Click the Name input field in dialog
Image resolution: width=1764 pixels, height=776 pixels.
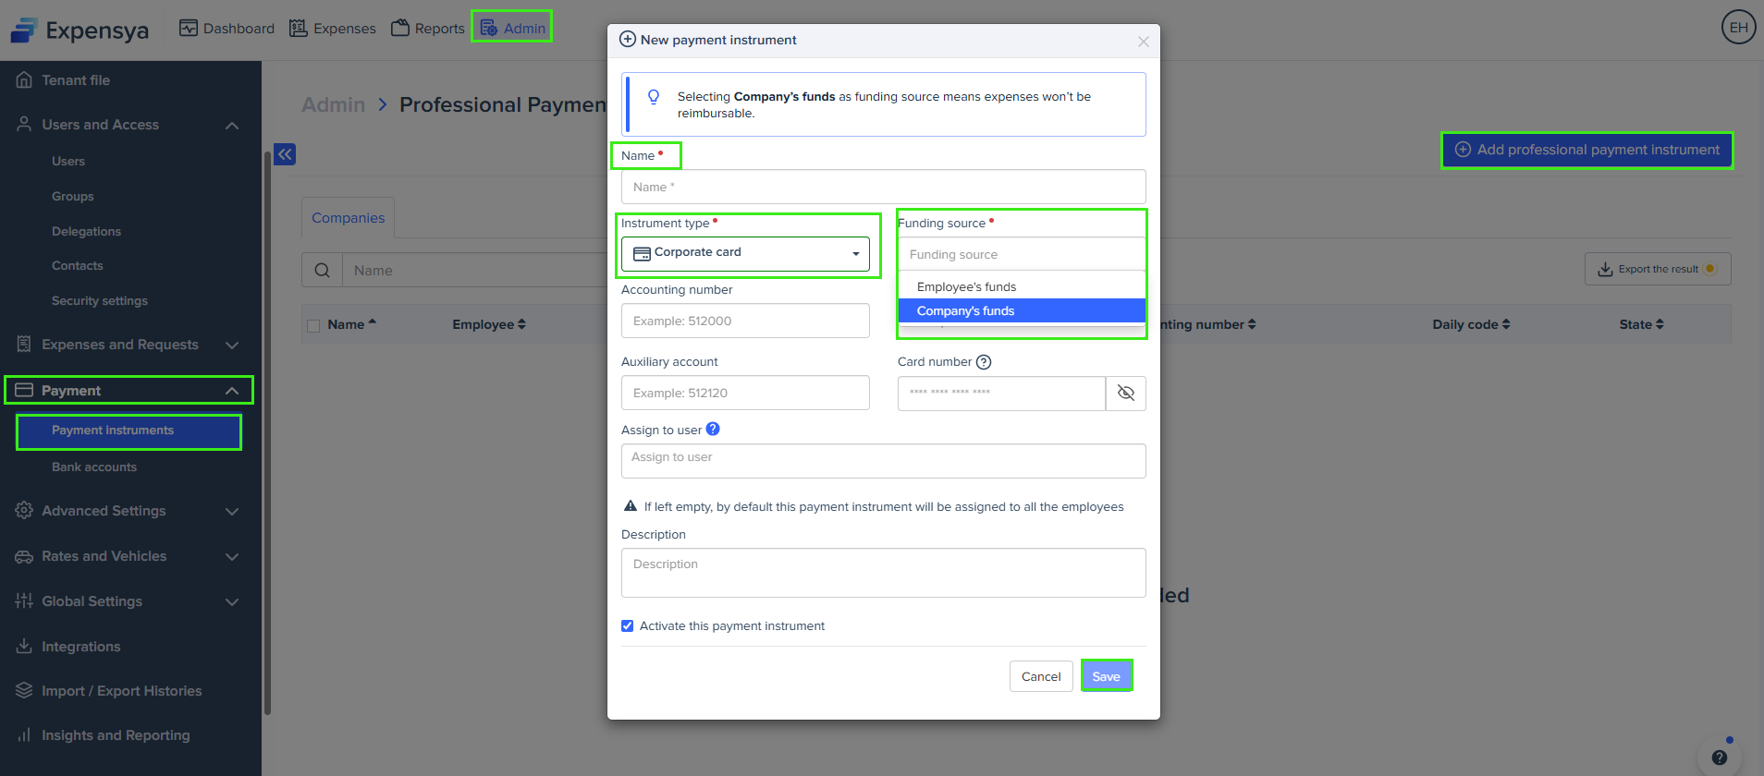click(x=883, y=187)
